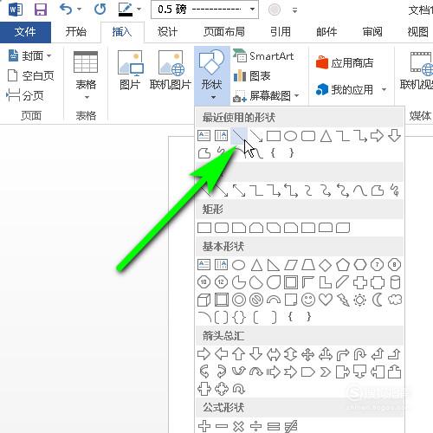433x433 pixels.
Task: Select the straight line in recent shapes
Action: point(239,136)
